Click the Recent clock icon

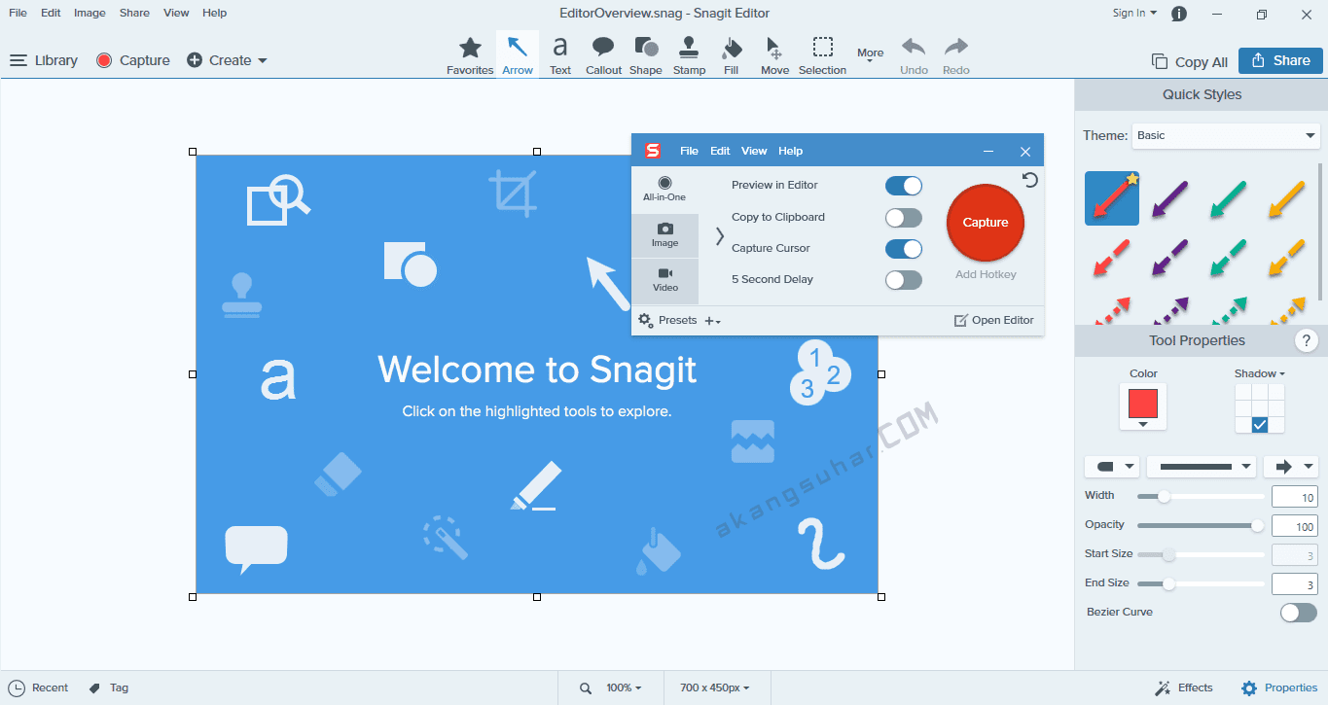[x=17, y=687]
